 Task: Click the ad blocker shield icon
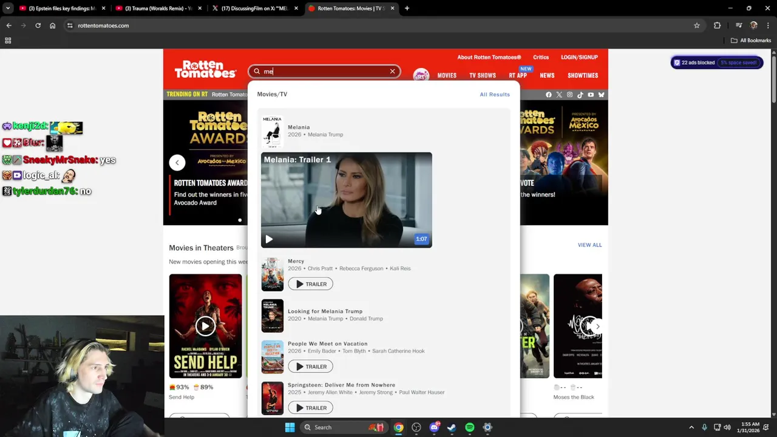tap(677, 63)
